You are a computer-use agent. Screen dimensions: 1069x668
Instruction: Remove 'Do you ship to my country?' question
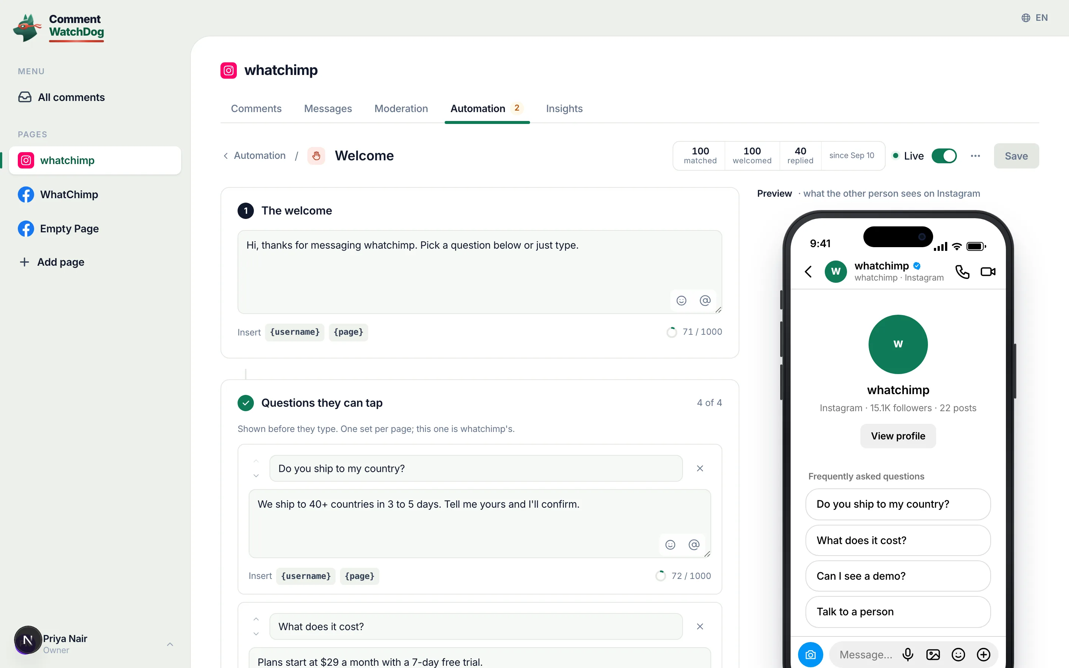point(700,468)
